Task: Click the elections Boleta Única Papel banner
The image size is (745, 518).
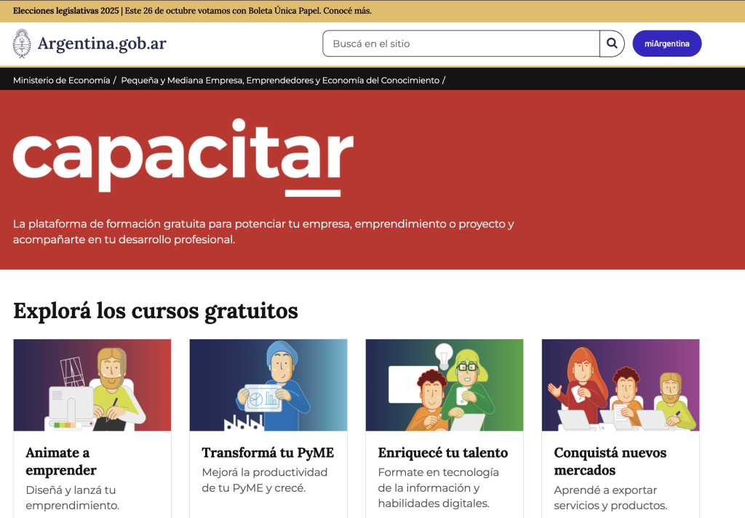Action: [192, 11]
